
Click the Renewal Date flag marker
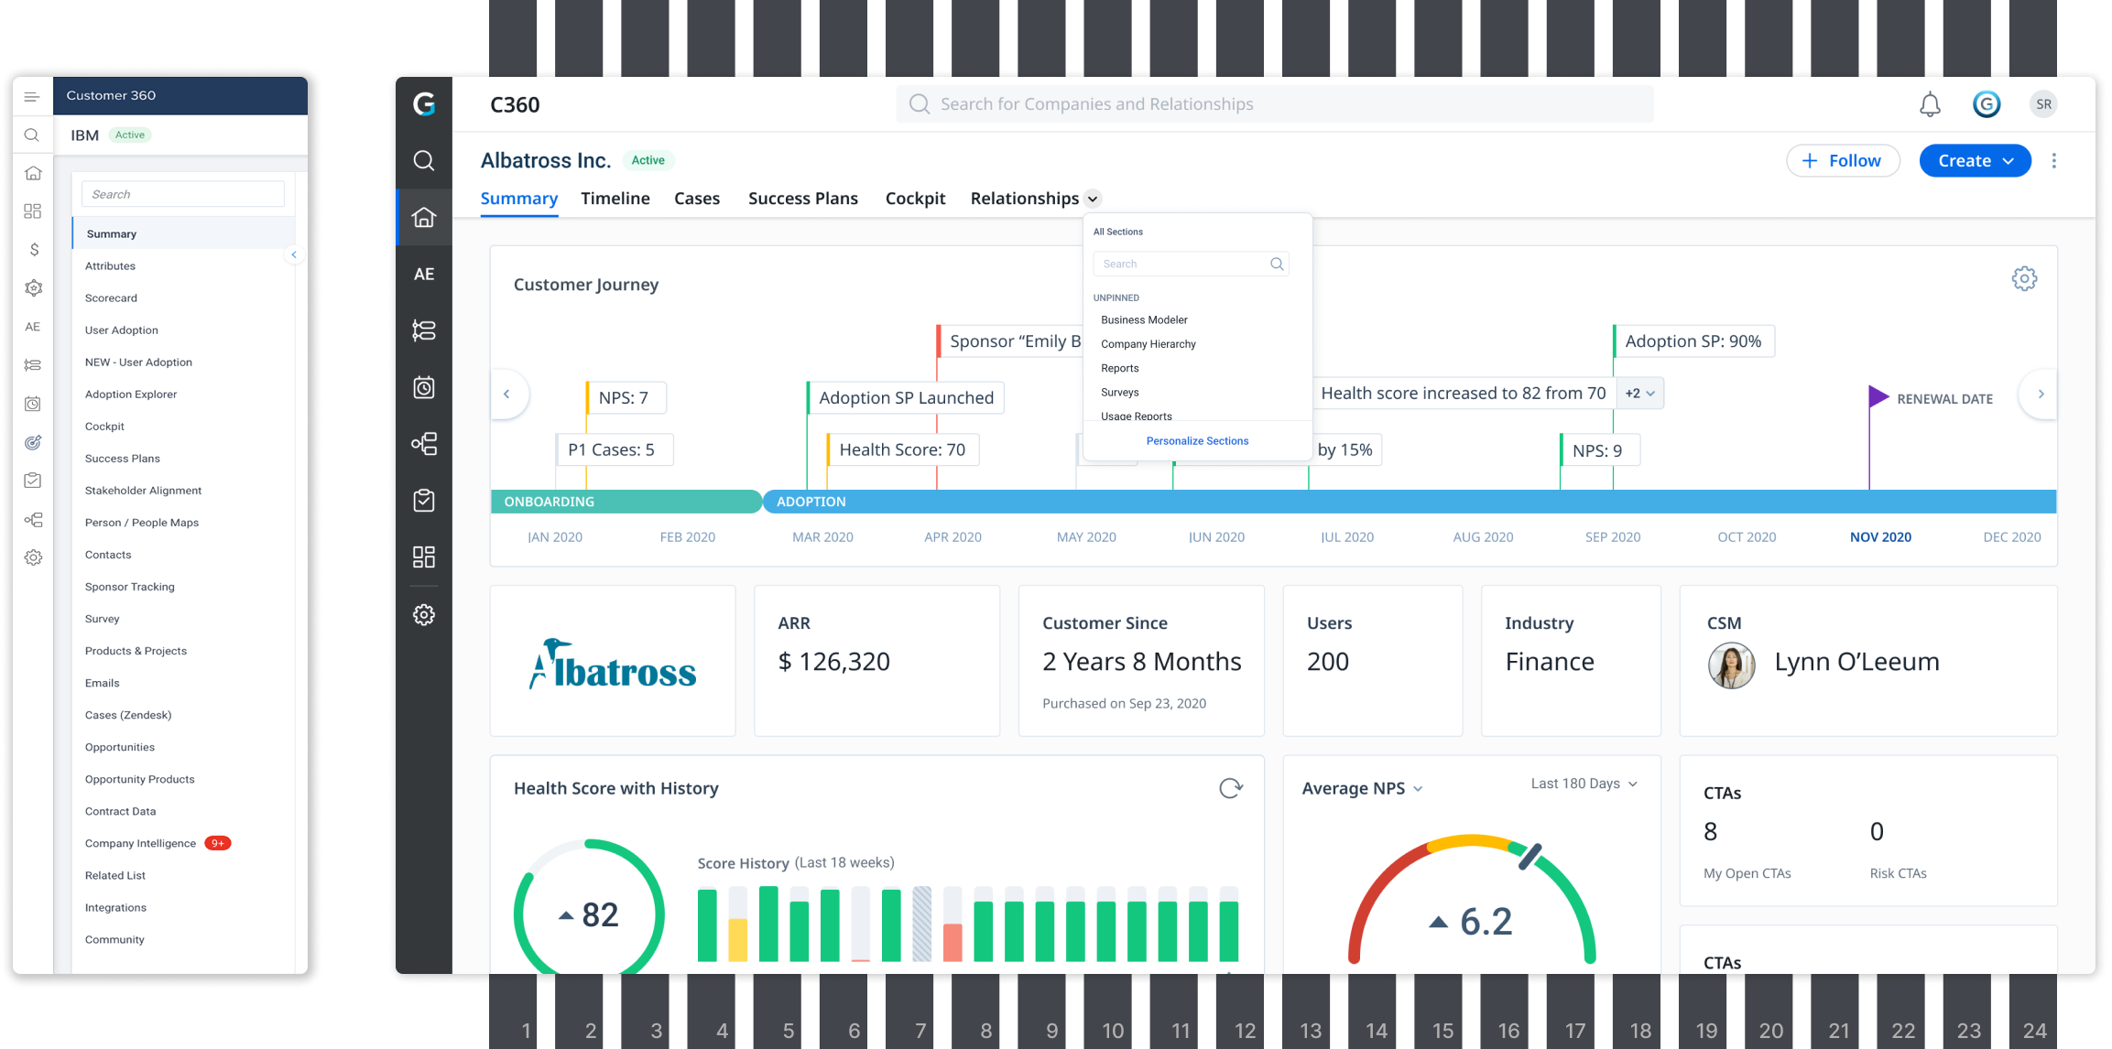tap(1878, 396)
